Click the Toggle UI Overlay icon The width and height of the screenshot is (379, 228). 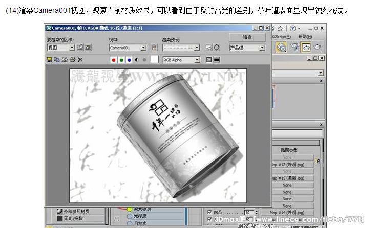pos(209,60)
